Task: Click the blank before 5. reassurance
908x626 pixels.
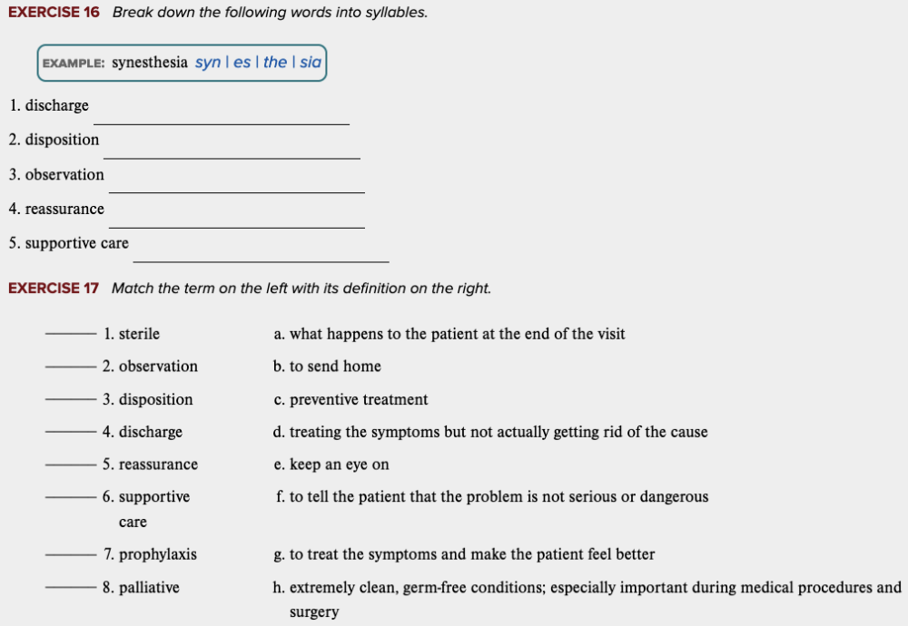Action: coord(70,465)
